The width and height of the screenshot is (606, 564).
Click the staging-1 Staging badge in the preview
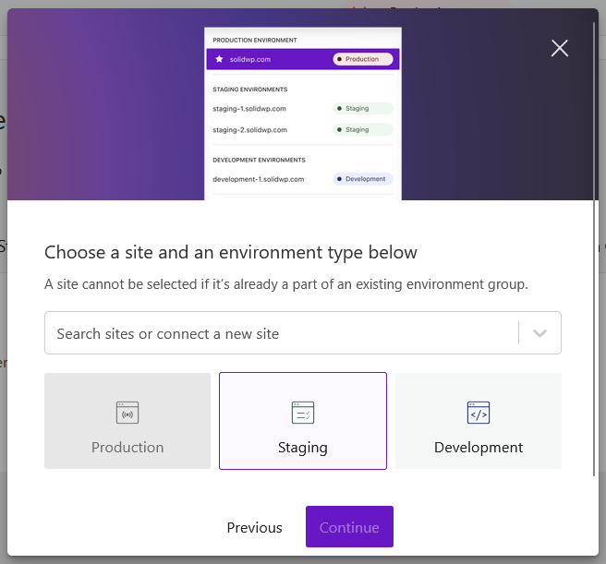[362, 109]
